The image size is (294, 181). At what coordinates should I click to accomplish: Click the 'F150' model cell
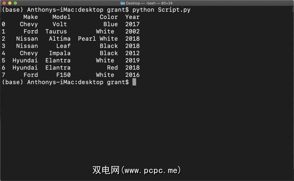[x=63, y=75]
